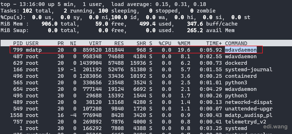Click the 499.4 used memory value
The height and width of the screenshot is (134, 292).
(x=147, y=24)
